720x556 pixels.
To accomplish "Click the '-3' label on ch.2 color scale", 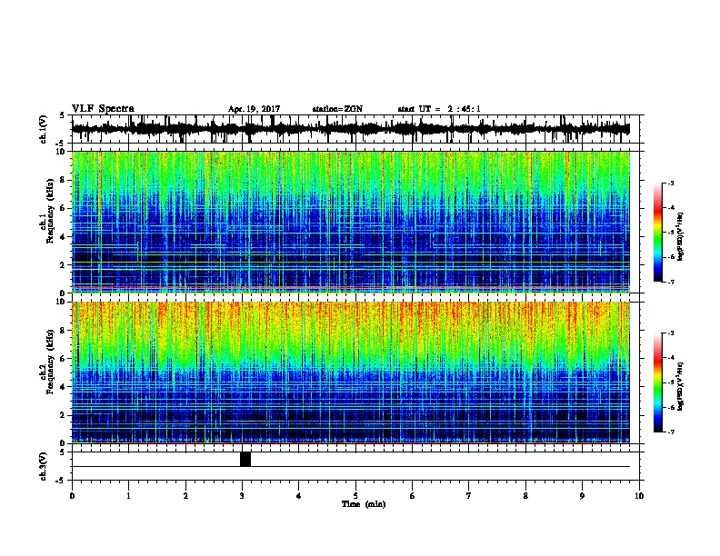I will pyautogui.click(x=671, y=333).
